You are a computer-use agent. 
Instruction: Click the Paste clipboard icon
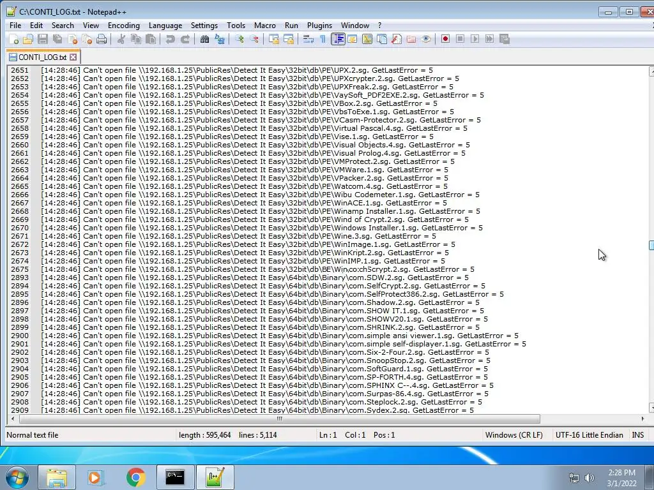(x=151, y=39)
